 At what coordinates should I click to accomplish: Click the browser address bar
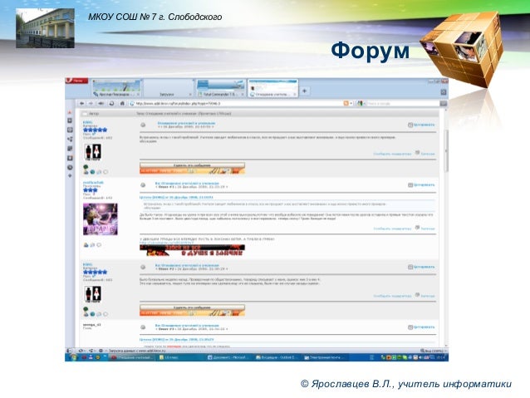click(x=237, y=104)
